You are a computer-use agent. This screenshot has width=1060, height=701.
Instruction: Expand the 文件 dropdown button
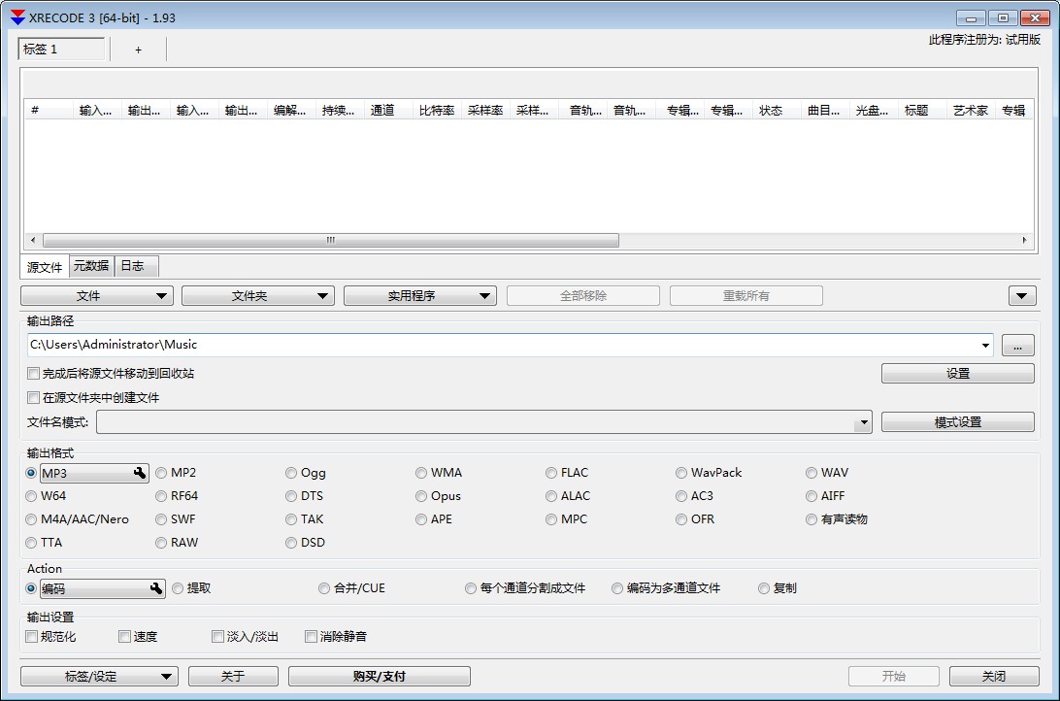96,296
